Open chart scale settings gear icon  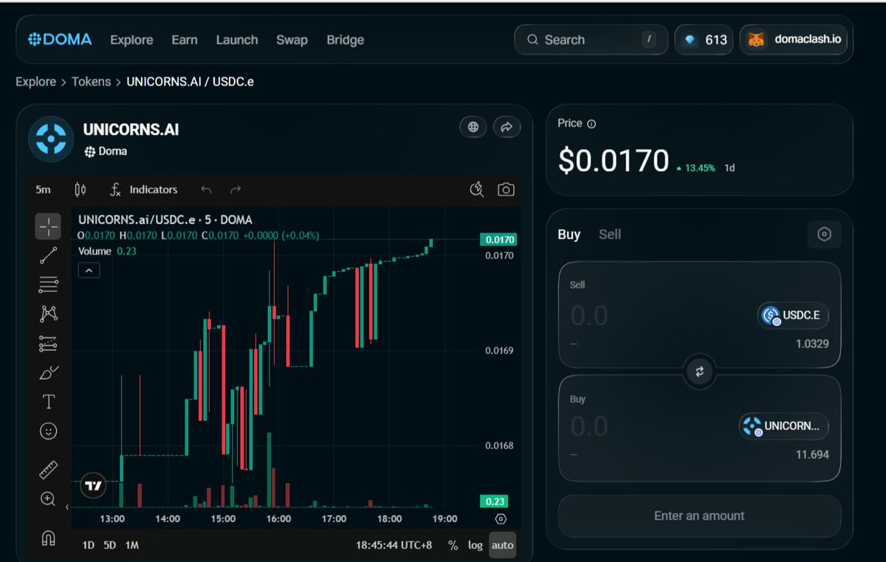tap(501, 518)
